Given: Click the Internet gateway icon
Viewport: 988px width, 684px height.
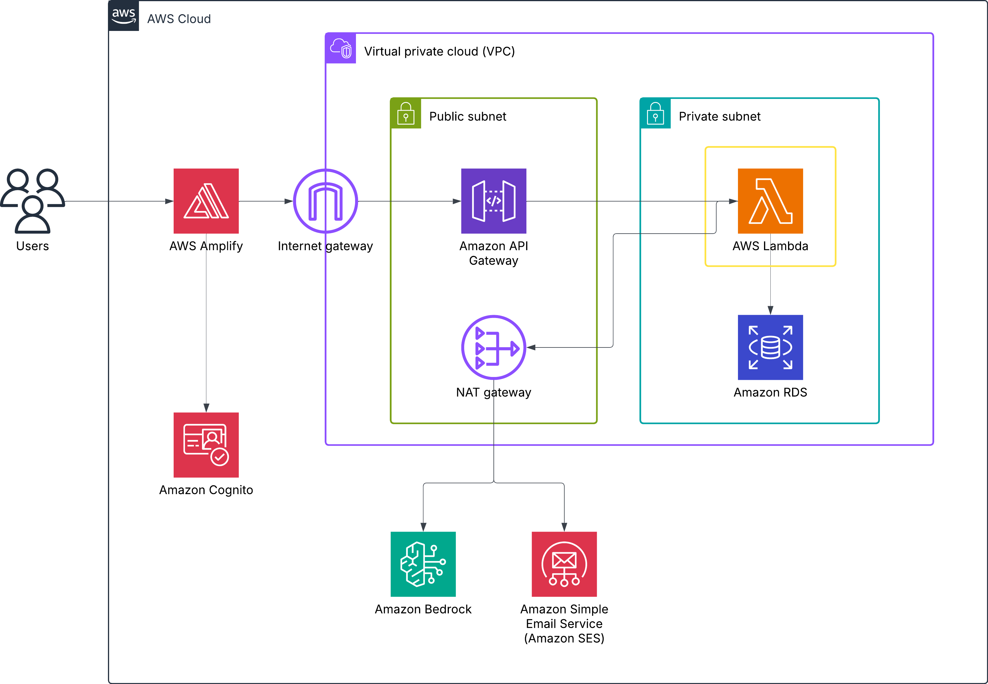Looking at the screenshot, I should (x=325, y=201).
